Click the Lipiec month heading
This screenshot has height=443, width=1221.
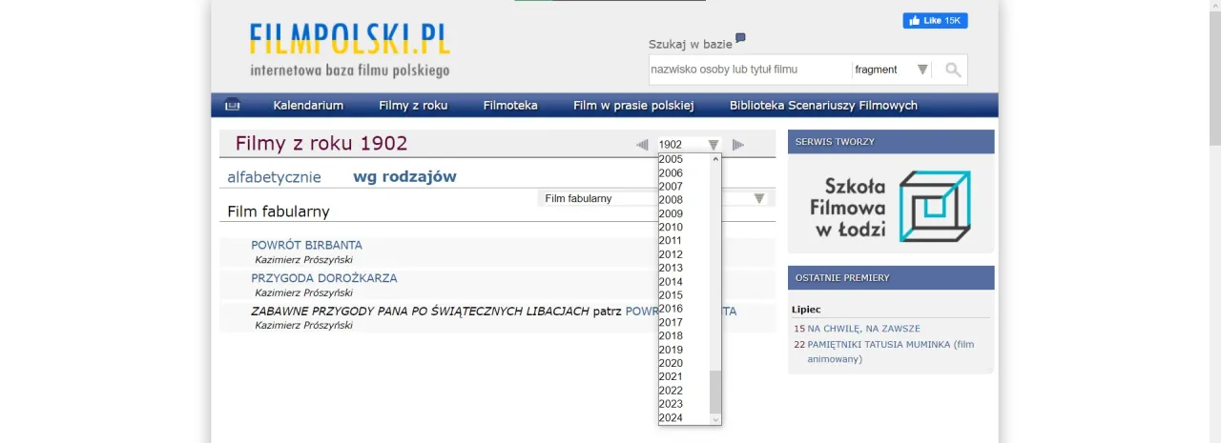point(806,310)
